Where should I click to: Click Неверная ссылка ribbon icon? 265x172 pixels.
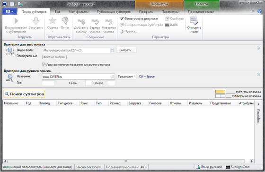109,22
